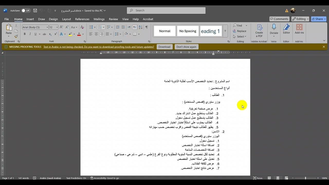The width and height of the screenshot is (329, 185).
Task: Click the Format Painter brush icon
Action: (16, 36)
